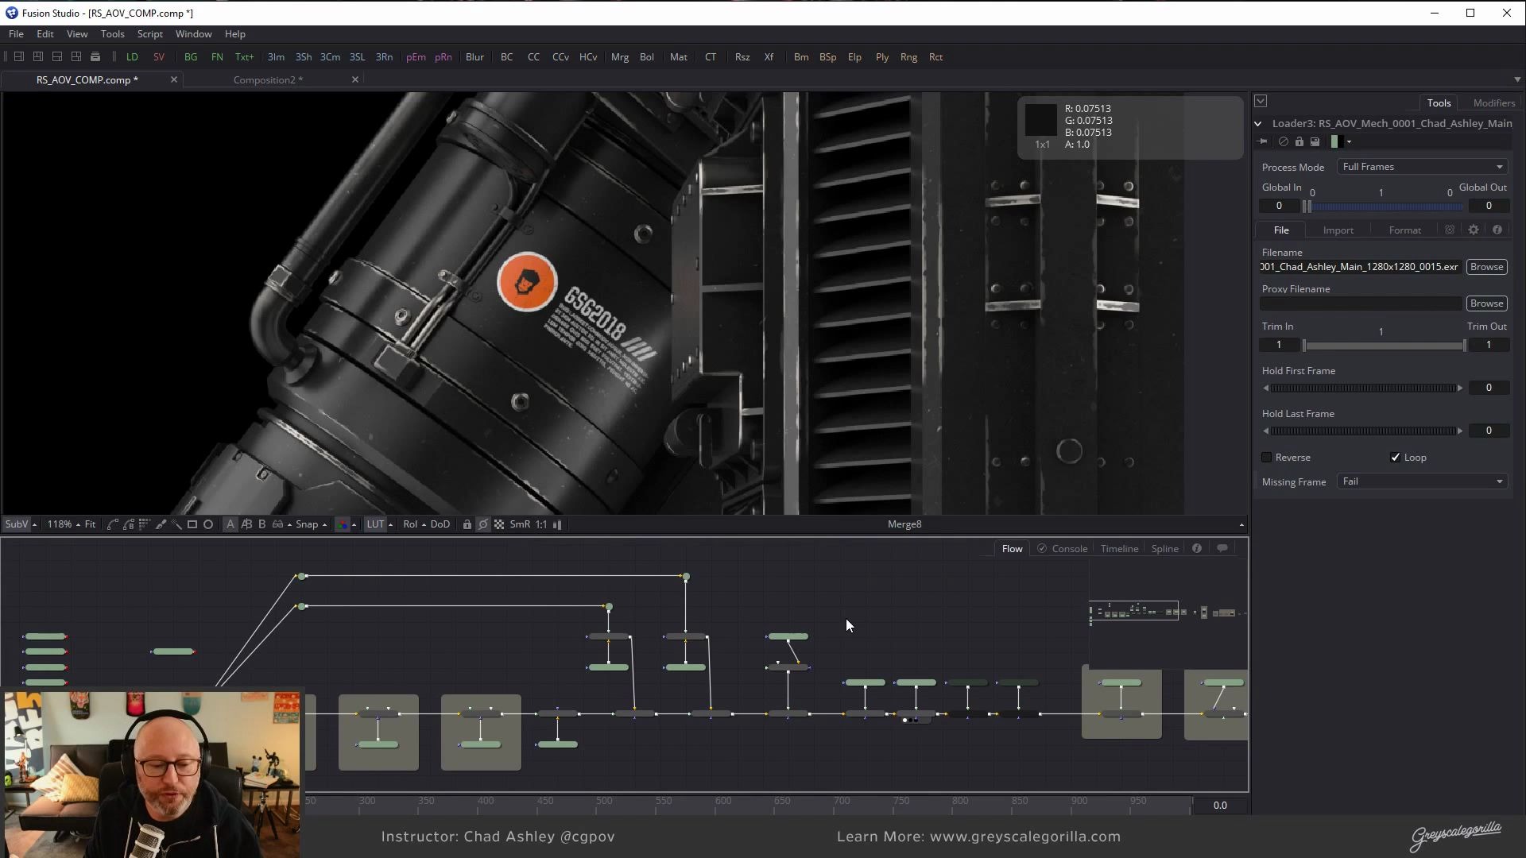Click the RGB color channel button
This screenshot has height=858, width=1526.
point(343,524)
